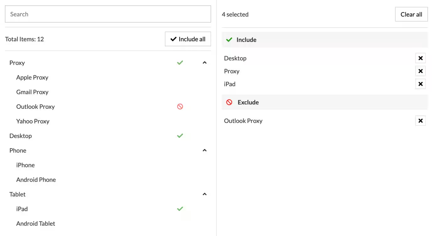Click the green checkmark beside Proxy
The image size is (432, 236).
pos(180,63)
